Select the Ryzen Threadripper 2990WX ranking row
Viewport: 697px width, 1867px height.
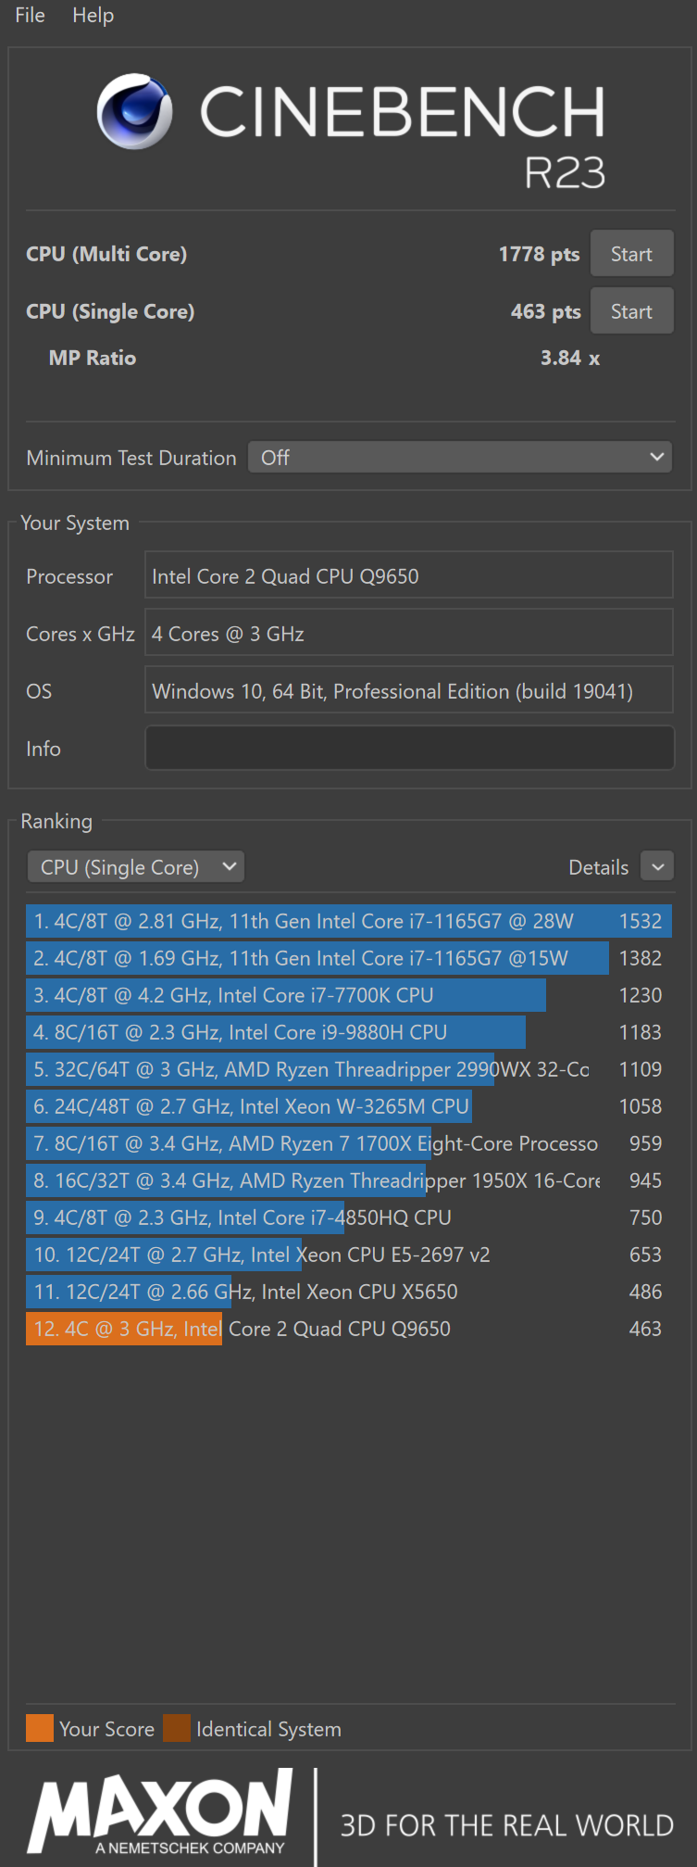(x=349, y=1069)
